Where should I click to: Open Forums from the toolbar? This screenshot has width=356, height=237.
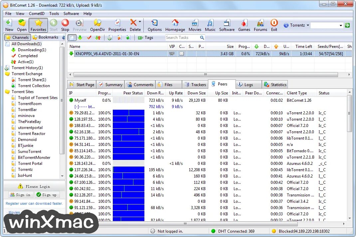pyautogui.click(x=261, y=25)
